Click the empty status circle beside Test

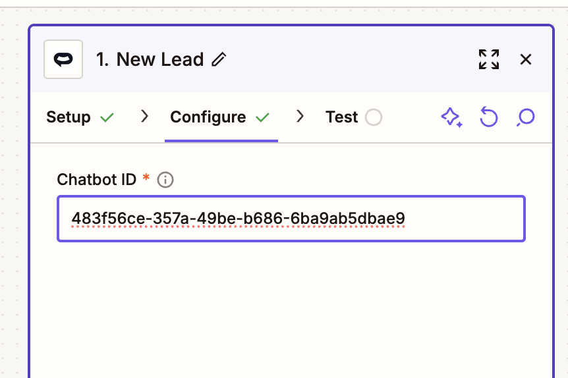tap(374, 117)
